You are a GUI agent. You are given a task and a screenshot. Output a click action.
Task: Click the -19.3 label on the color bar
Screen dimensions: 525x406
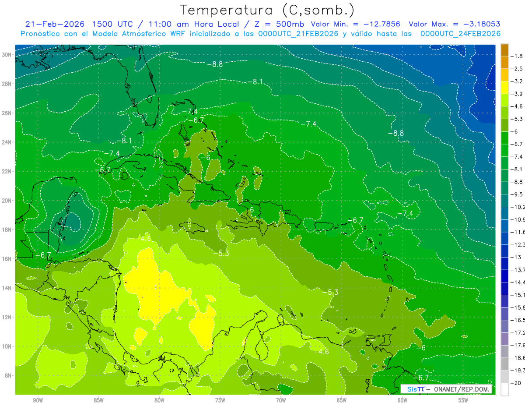tap(518, 370)
